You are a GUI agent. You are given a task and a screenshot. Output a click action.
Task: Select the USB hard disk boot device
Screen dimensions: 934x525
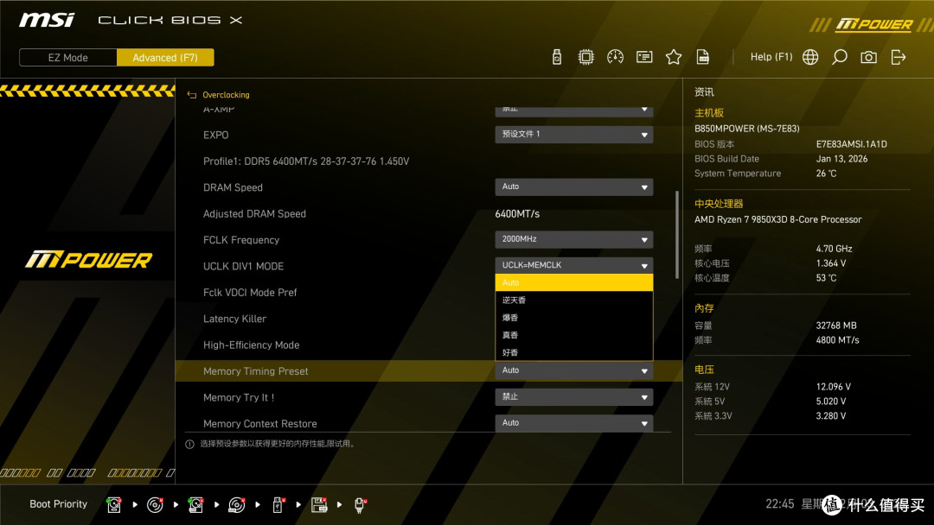(x=195, y=505)
